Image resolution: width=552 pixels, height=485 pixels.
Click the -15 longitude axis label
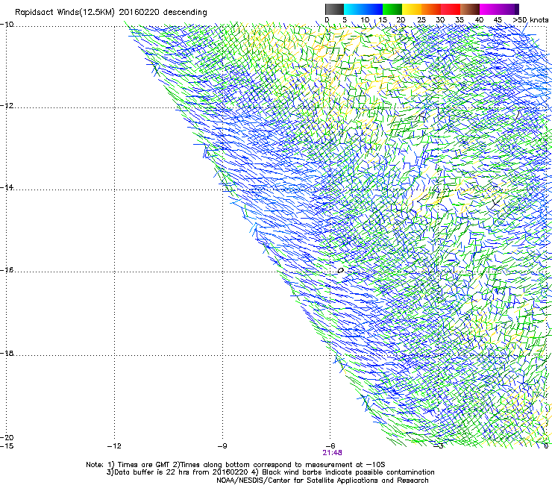(7, 446)
